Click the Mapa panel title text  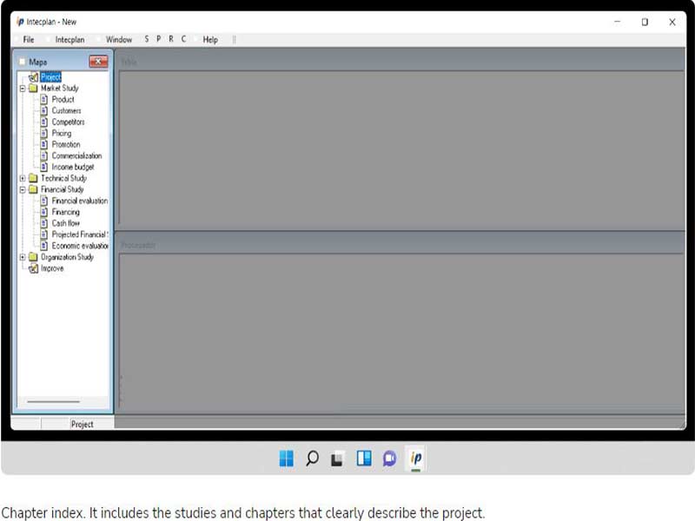click(38, 62)
